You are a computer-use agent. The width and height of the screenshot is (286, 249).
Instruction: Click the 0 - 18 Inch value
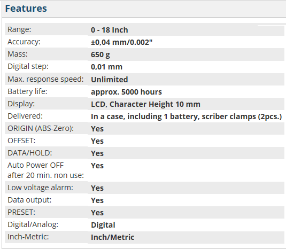110,30
